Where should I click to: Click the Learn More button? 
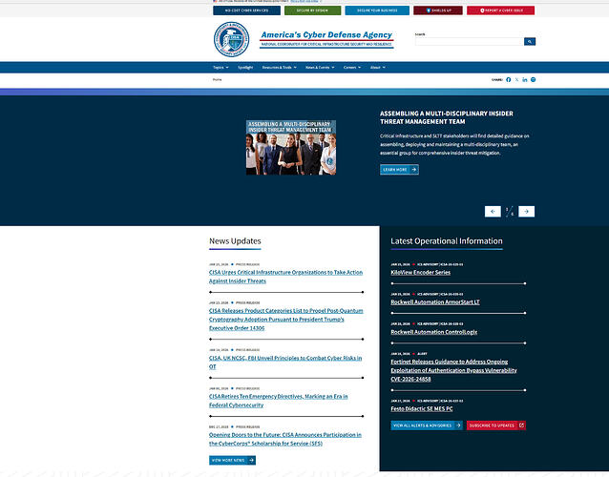[399, 169]
